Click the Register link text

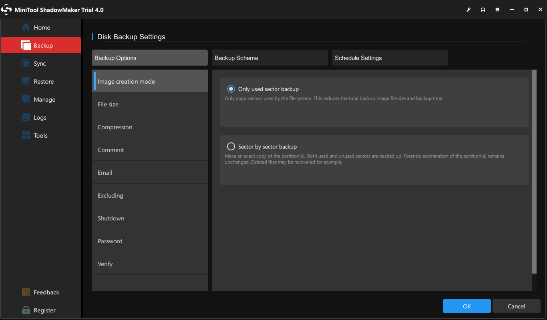click(x=45, y=310)
